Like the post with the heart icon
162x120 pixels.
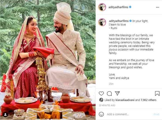101,93
